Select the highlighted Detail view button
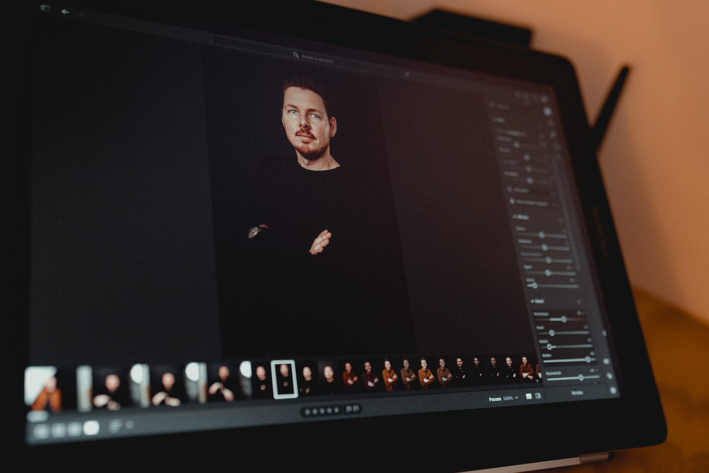Viewport: 709px width, 473px height. (x=91, y=428)
